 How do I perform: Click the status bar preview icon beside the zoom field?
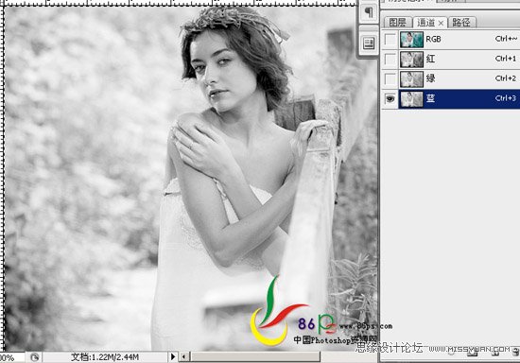click(x=34, y=357)
